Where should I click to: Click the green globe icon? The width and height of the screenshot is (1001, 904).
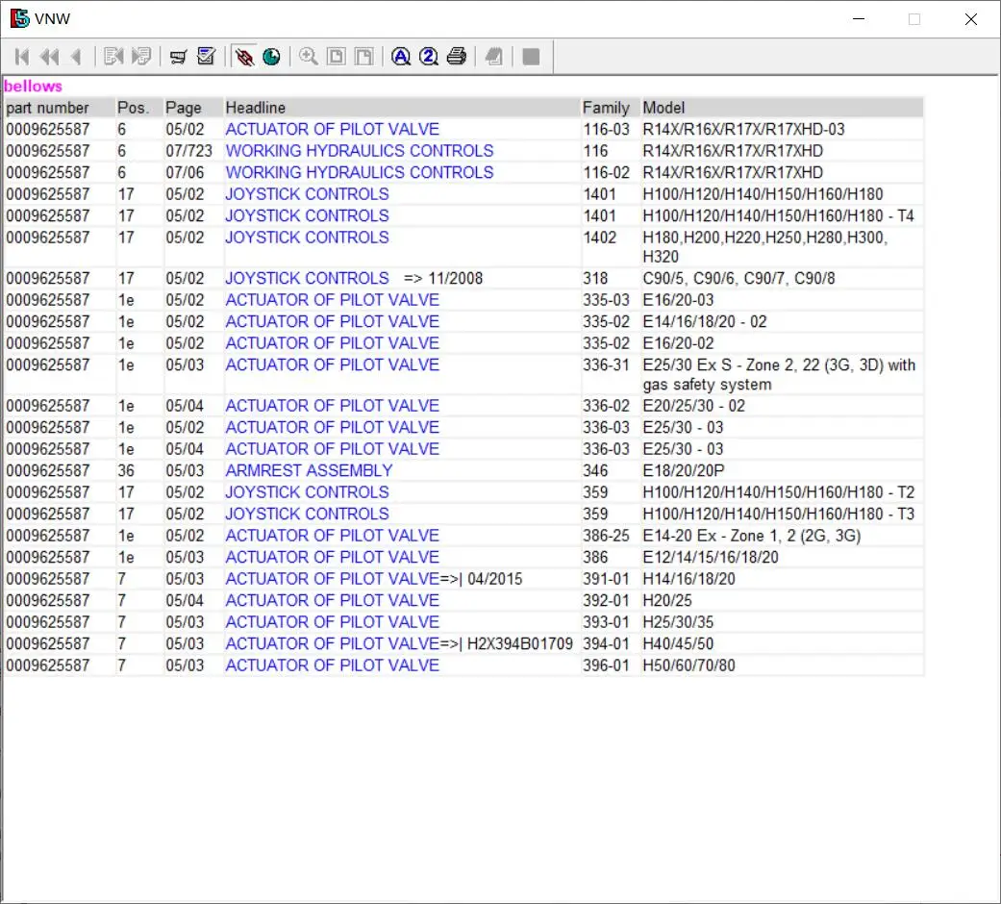pos(271,58)
